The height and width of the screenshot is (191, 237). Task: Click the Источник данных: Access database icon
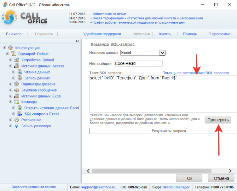point(17,66)
